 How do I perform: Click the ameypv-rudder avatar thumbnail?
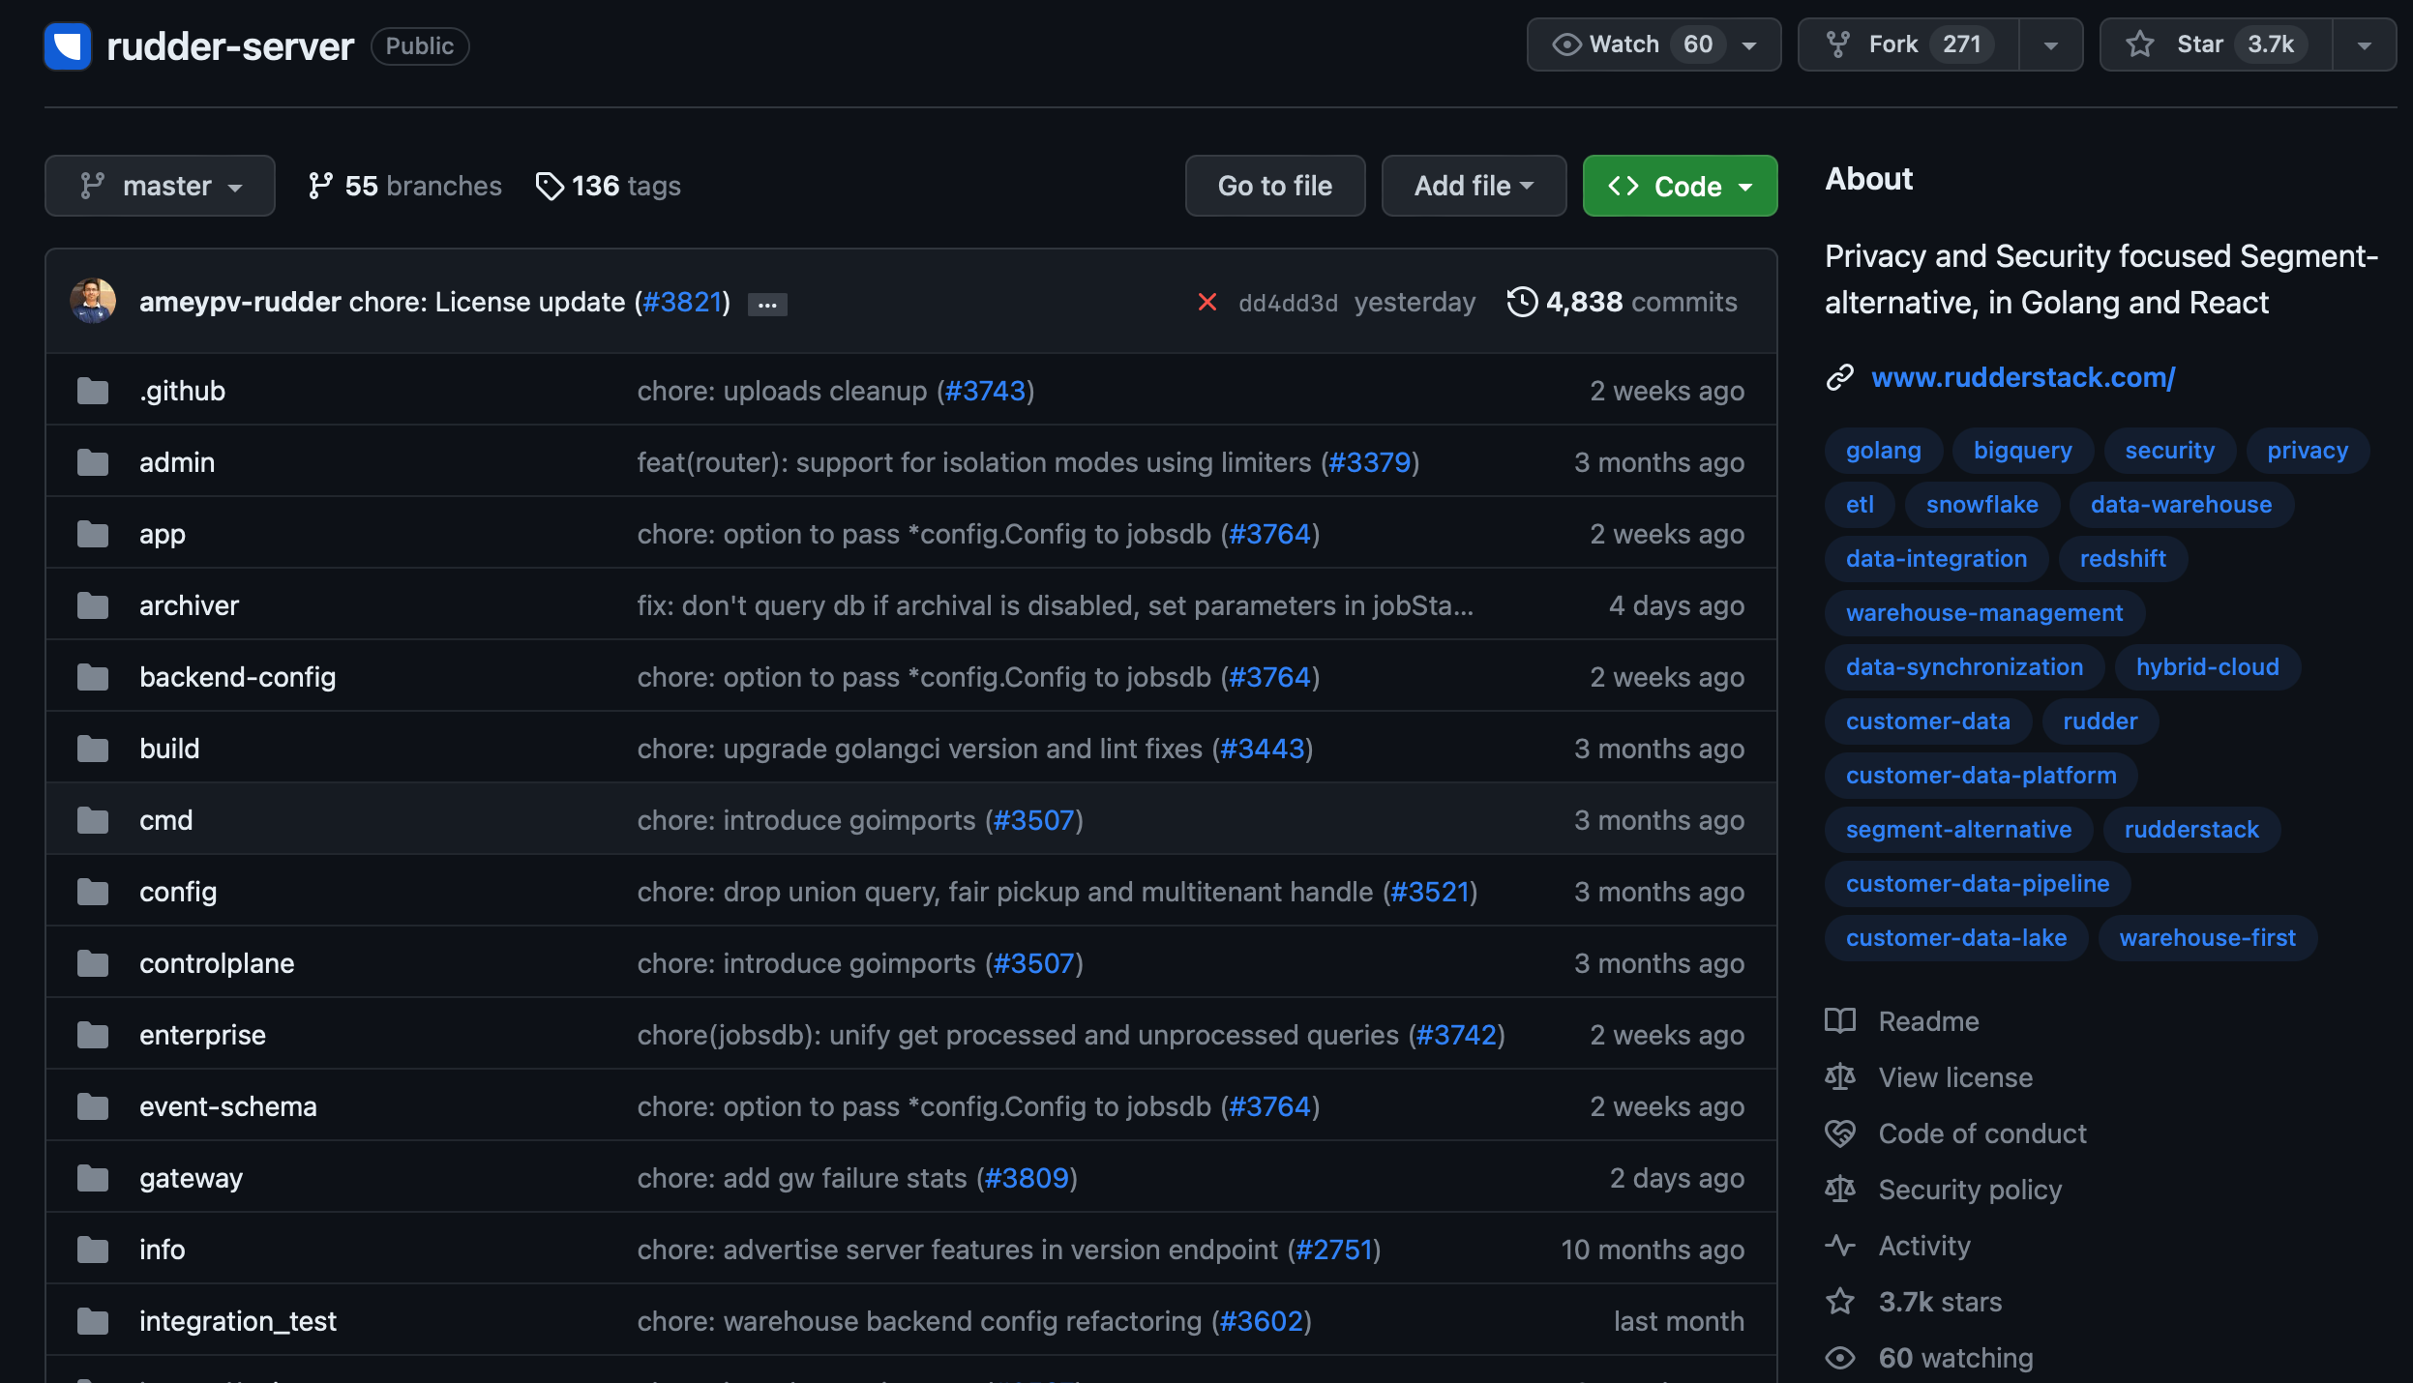[93, 302]
